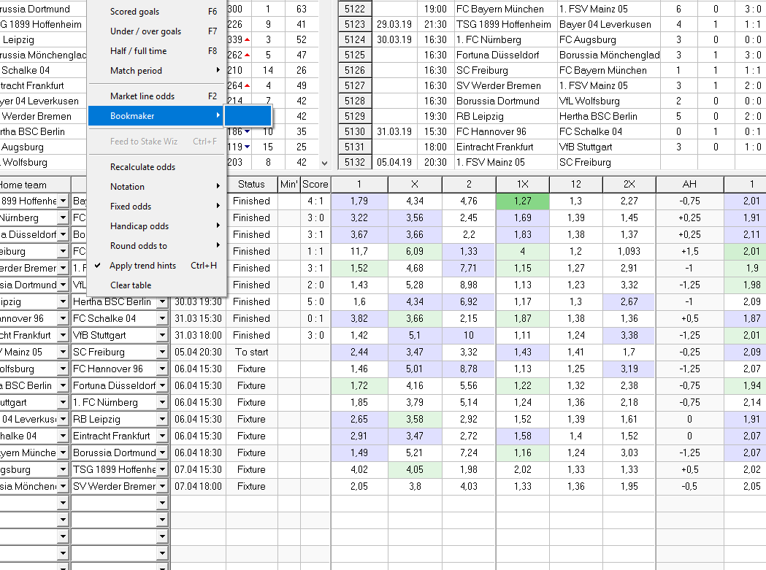
Task: Select match ID 5127 row header
Action: click(x=355, y=85)
